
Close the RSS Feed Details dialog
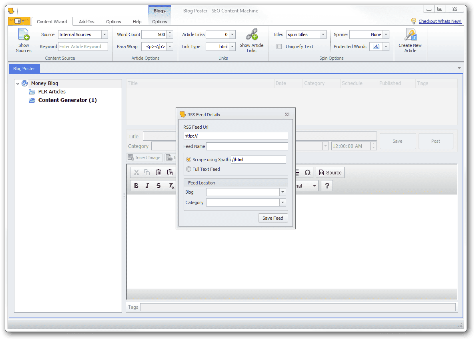point(287,114)
